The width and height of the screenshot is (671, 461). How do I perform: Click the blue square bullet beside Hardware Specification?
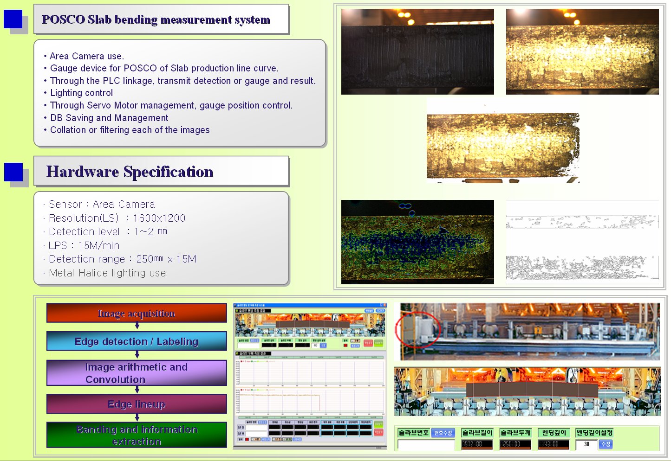(13, 172)
